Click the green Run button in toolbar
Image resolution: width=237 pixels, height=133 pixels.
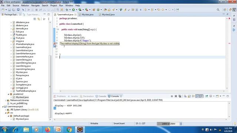tap(73, 10)
